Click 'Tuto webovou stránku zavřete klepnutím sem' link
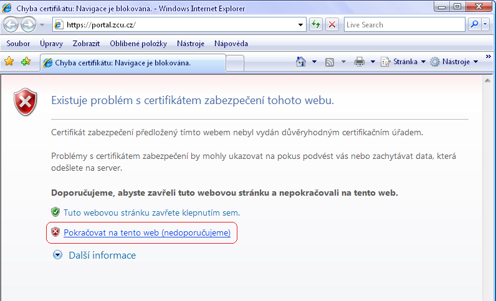Screen dimensions: 496x301 [151, 213]
